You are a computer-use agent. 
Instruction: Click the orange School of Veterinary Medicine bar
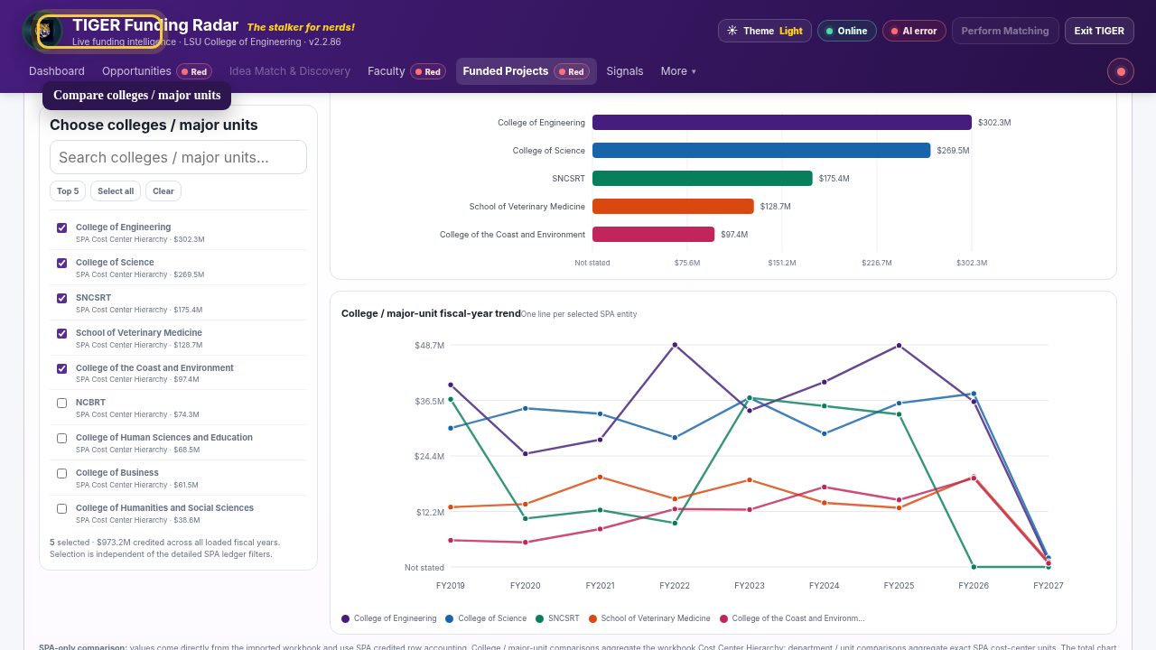point(673,207)
